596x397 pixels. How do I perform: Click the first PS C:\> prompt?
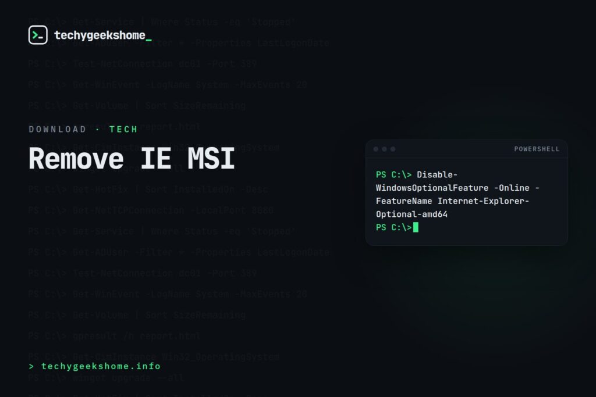[394, 174]
